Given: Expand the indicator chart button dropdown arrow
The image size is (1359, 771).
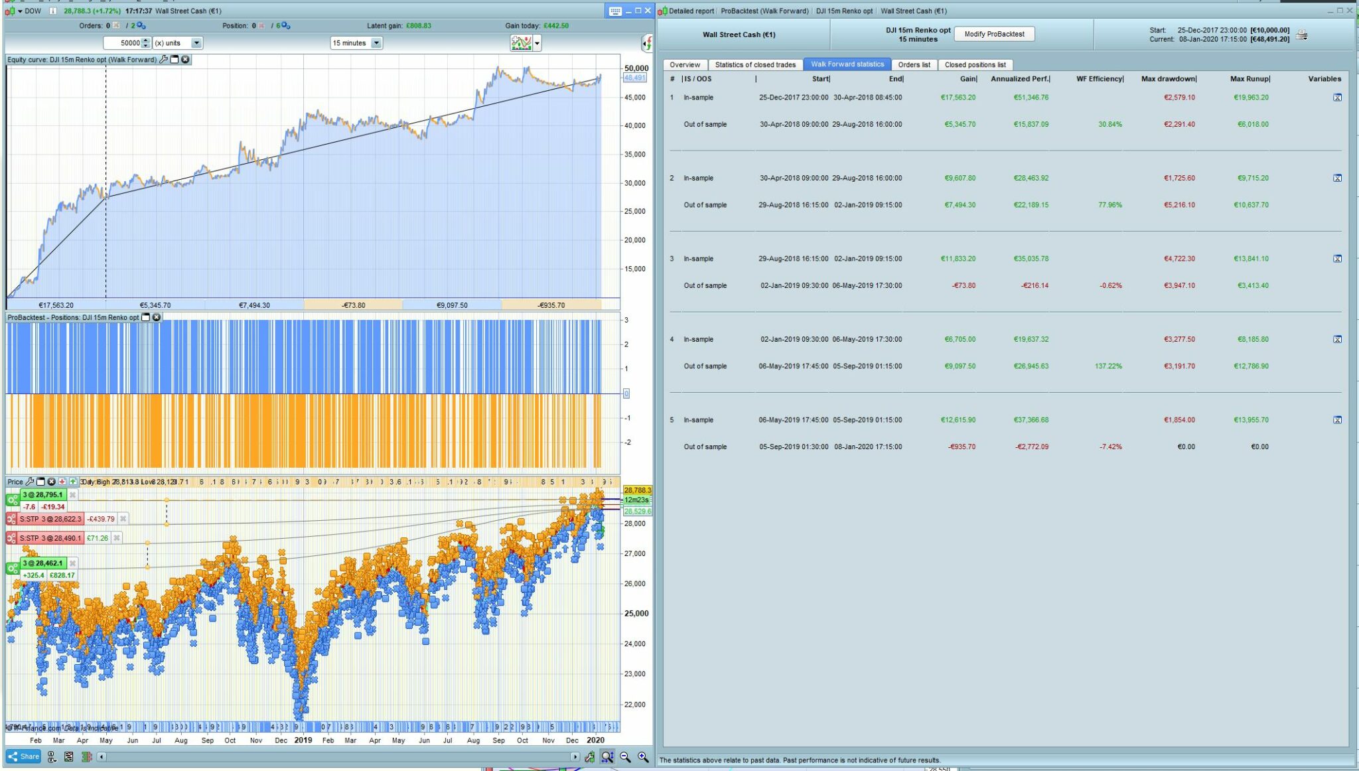Looking at the screenshot, I should (x=537, y=44).
